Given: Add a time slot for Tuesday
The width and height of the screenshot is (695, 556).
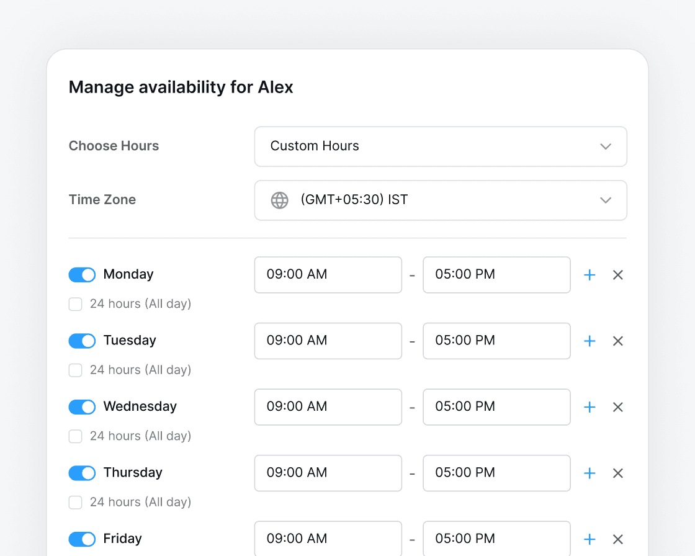Looking at the screenshot, I should click(590, 341).
